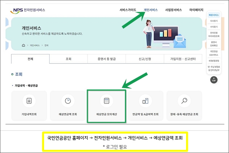Open 반·추납 보험료 등 인터넷납부 link

pyautogui.click(x=214, y=68)
